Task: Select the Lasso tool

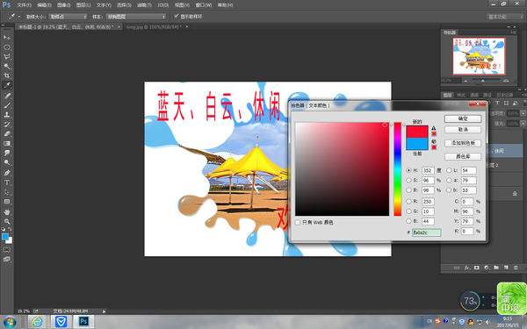Action: (x=7, y=56)
